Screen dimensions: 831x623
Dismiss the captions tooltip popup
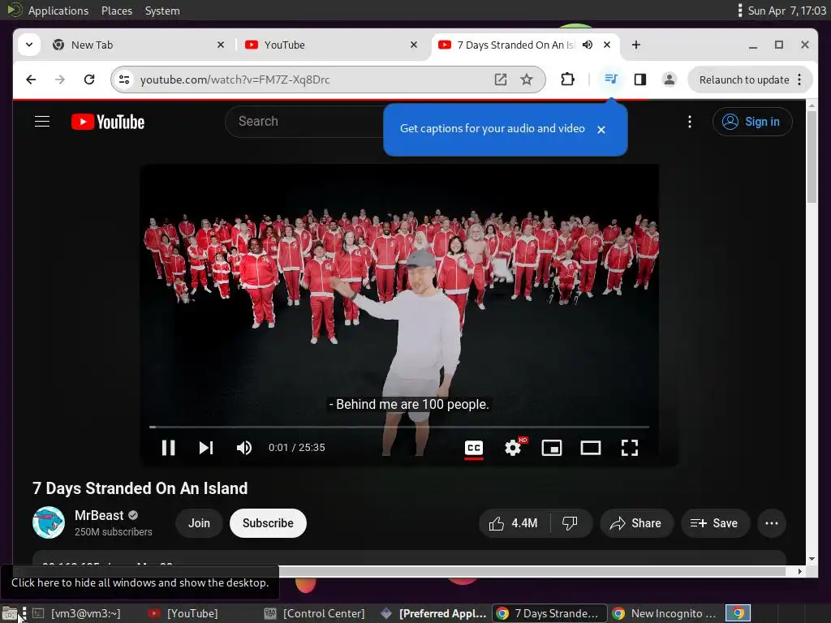[601, 129]
